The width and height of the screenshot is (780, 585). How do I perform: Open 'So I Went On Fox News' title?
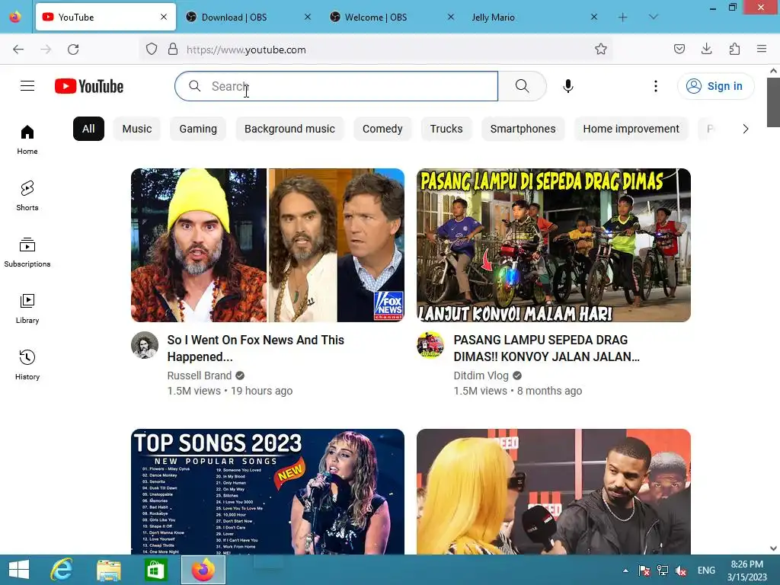point(256,348)
